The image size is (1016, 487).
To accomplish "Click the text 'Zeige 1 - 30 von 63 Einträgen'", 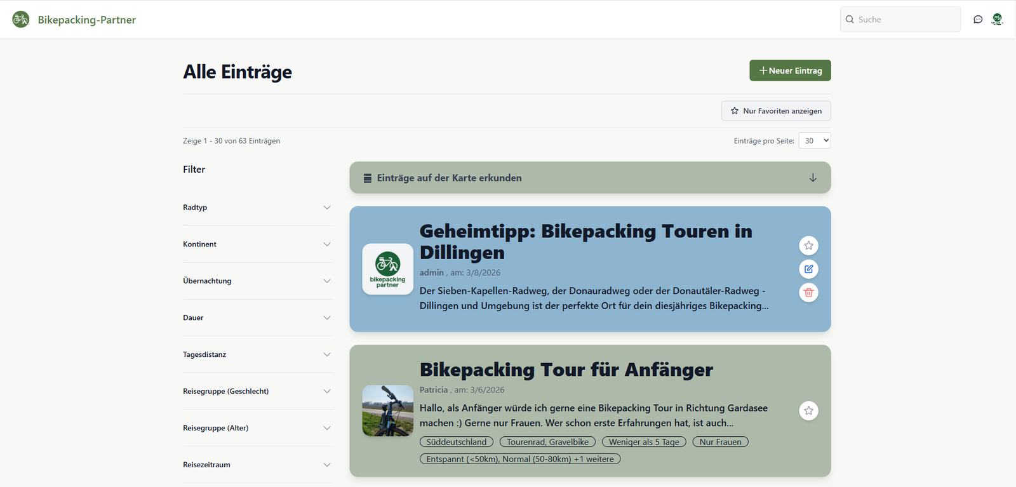I will tap(232, 141).
